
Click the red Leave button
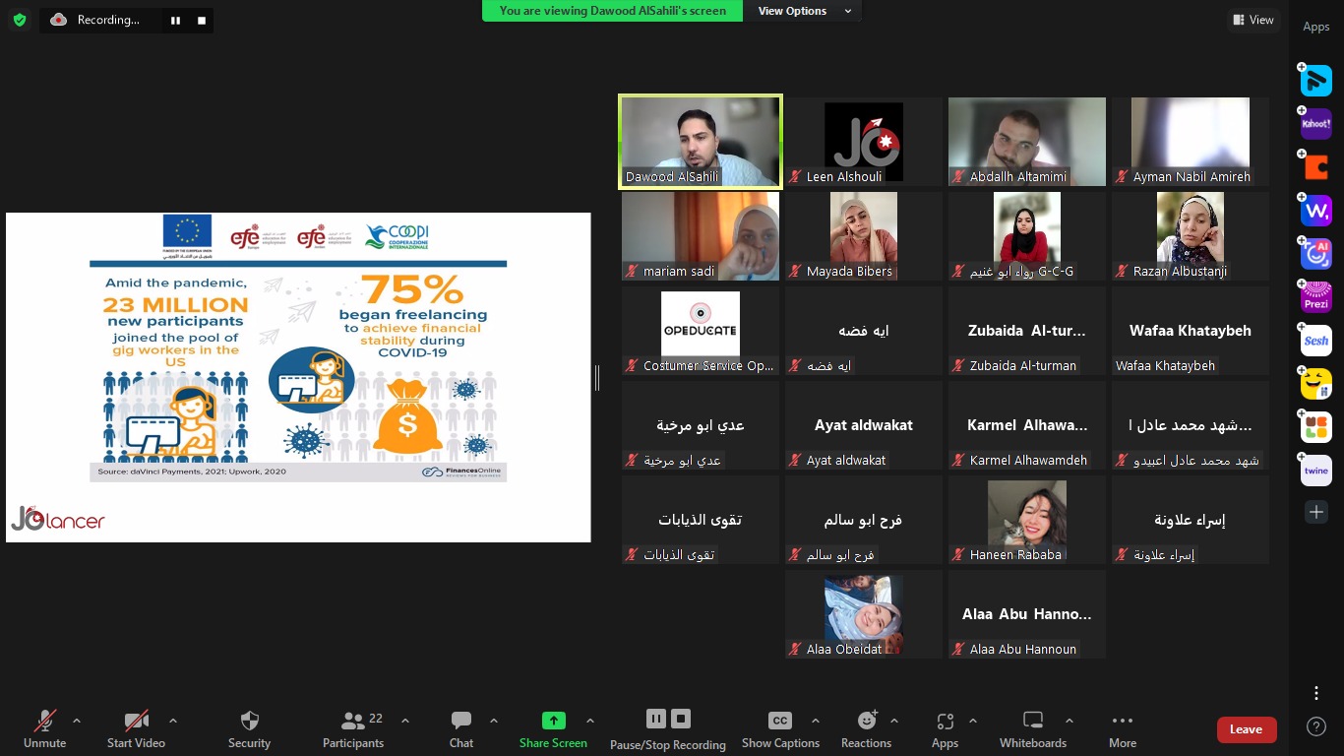(x=1246, y=729)
